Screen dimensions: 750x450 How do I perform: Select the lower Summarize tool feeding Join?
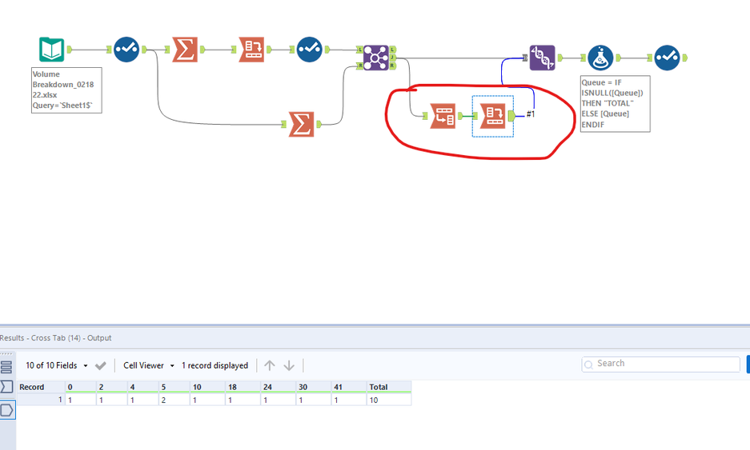click(x=301, y=124)
